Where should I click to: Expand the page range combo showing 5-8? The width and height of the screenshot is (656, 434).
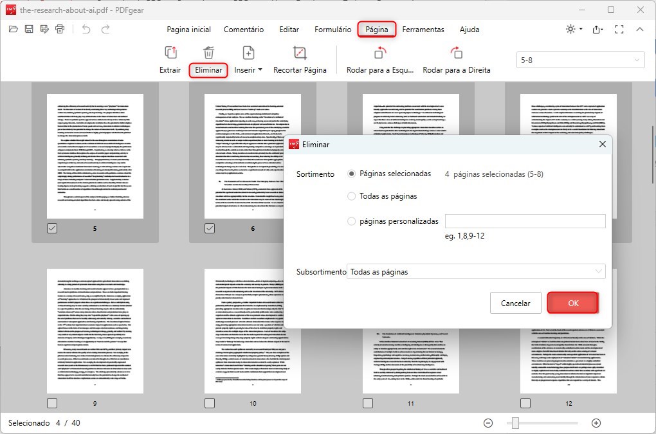click(579, 60)
